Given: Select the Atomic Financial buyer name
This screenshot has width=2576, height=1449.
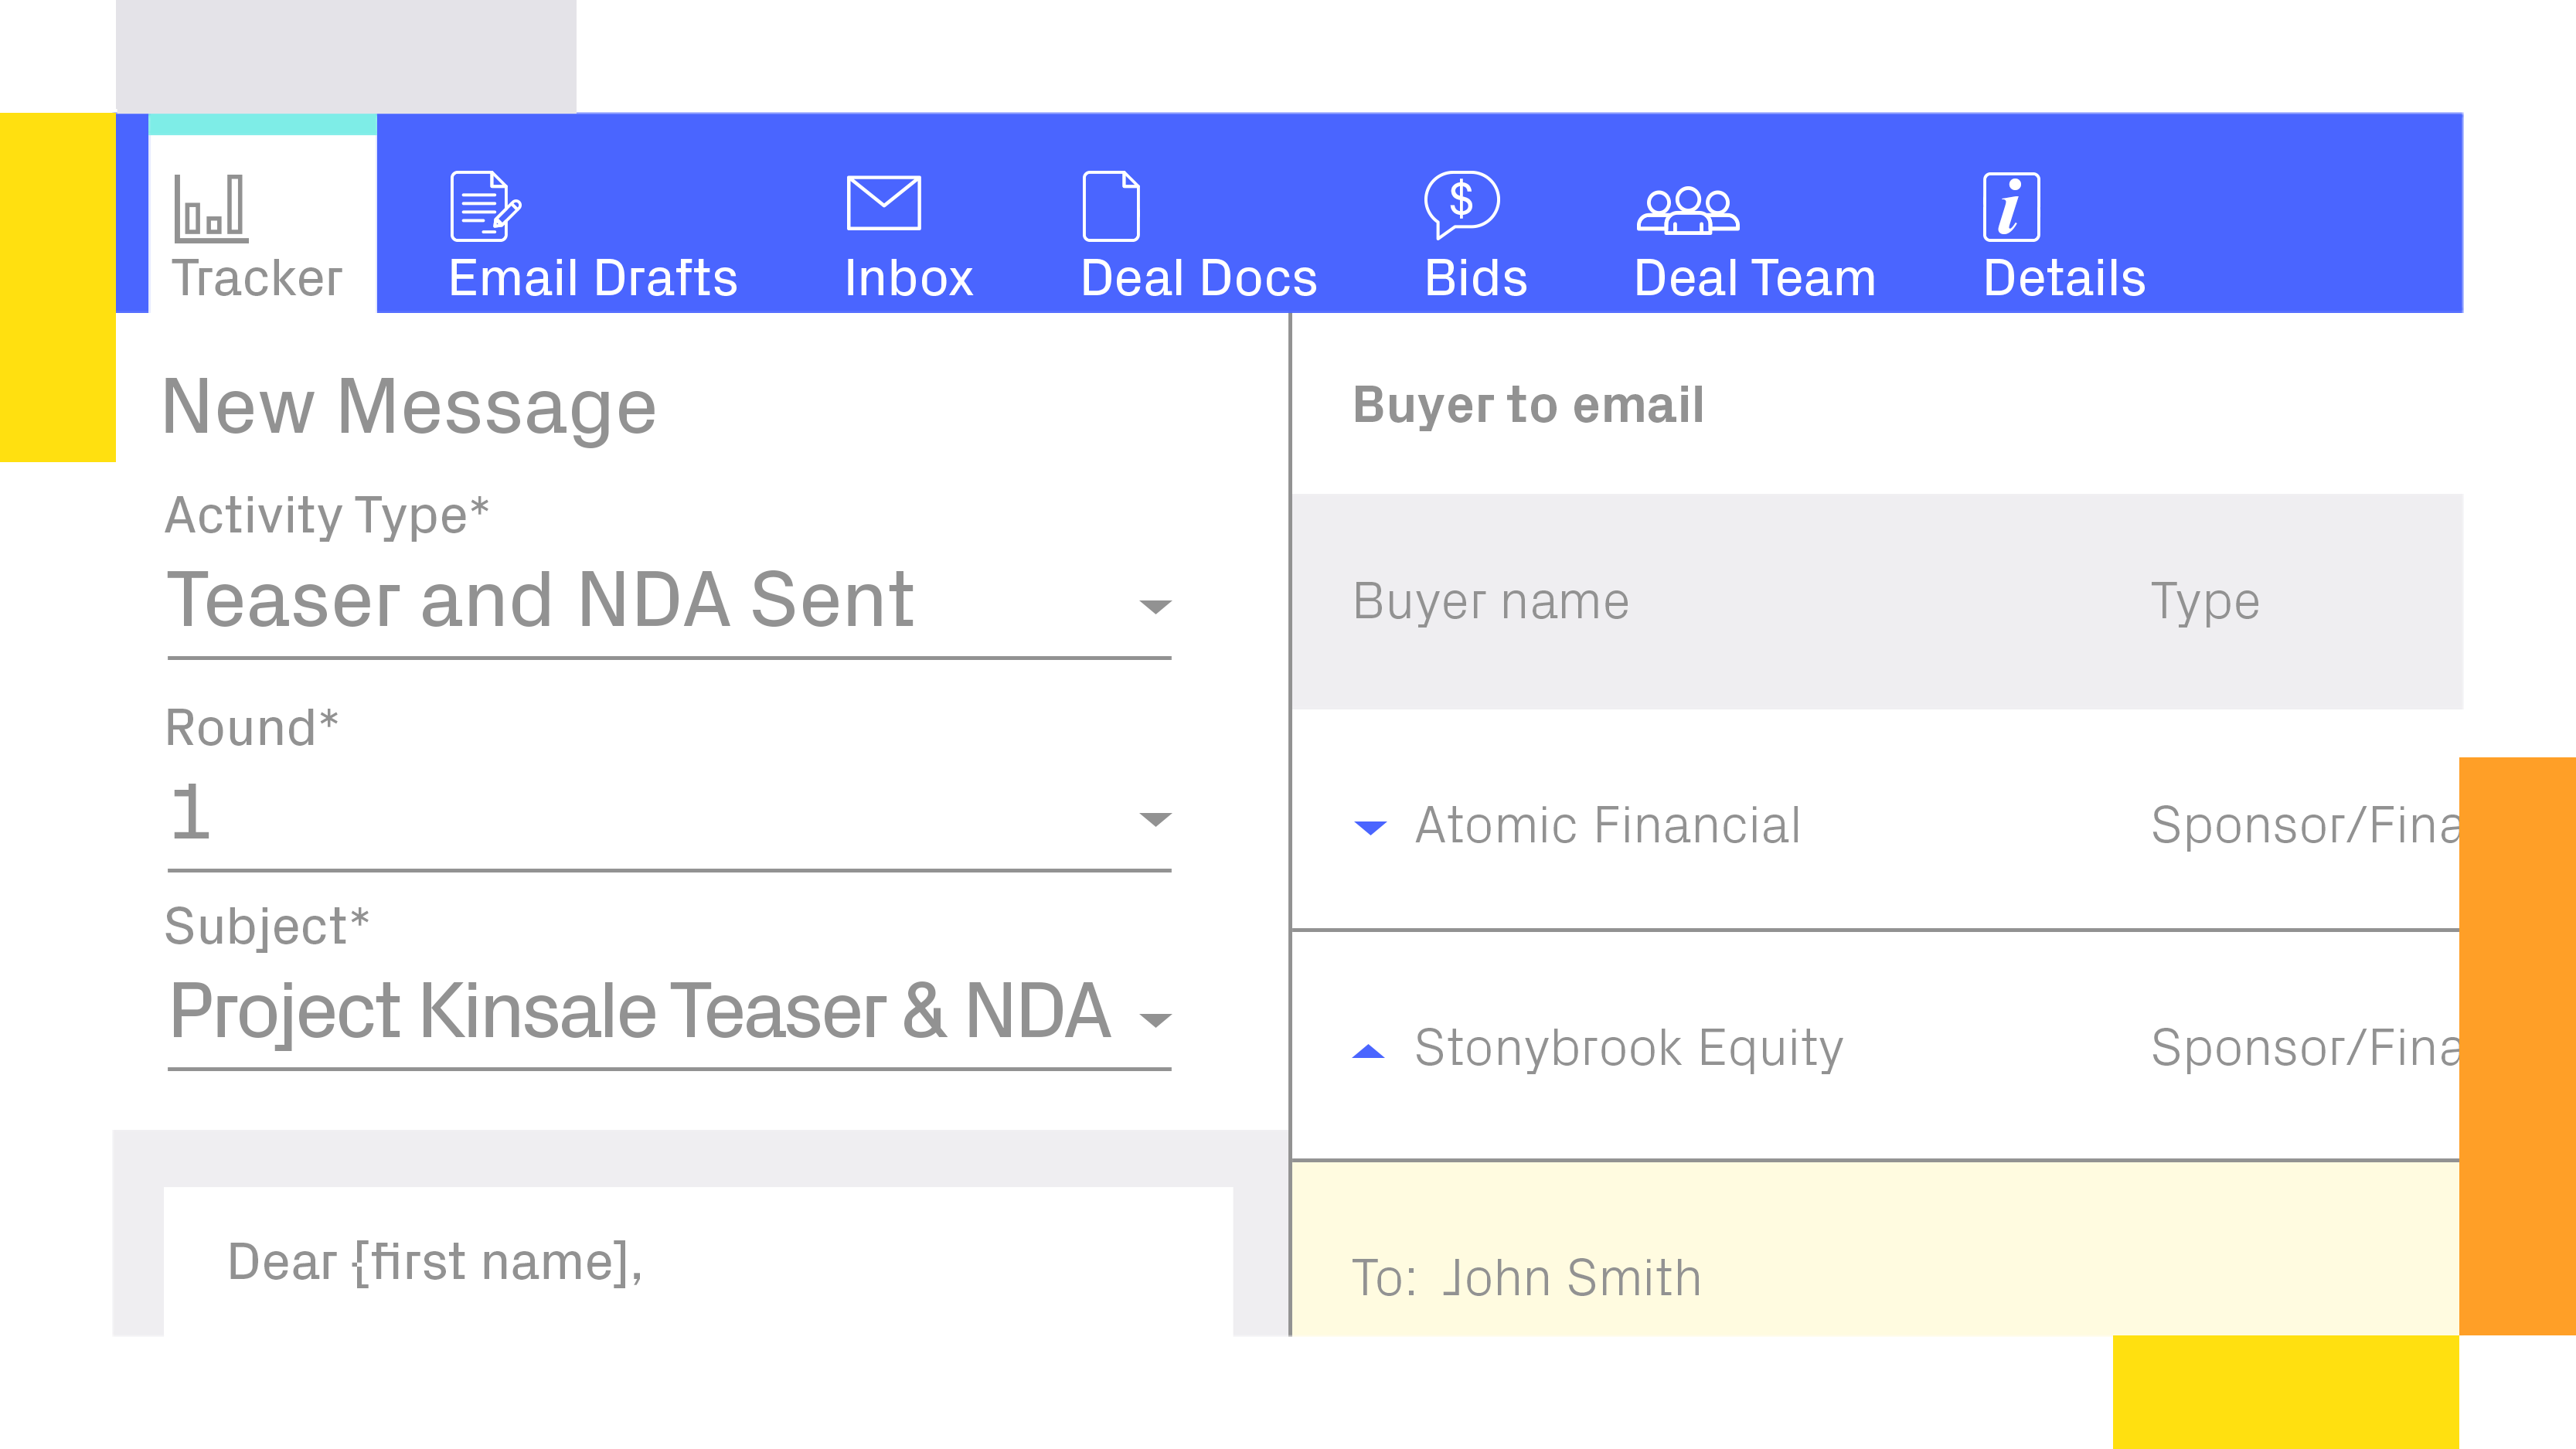Looking at the screenshot, I should pos(1607,826).
